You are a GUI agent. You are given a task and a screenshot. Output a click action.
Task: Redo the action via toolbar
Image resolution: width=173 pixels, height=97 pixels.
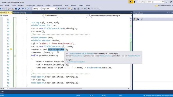(x=28, y=9)
